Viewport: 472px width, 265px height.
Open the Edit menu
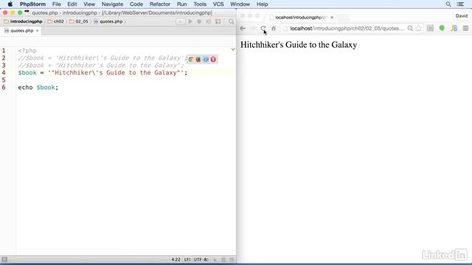click(x=72, y=4)
